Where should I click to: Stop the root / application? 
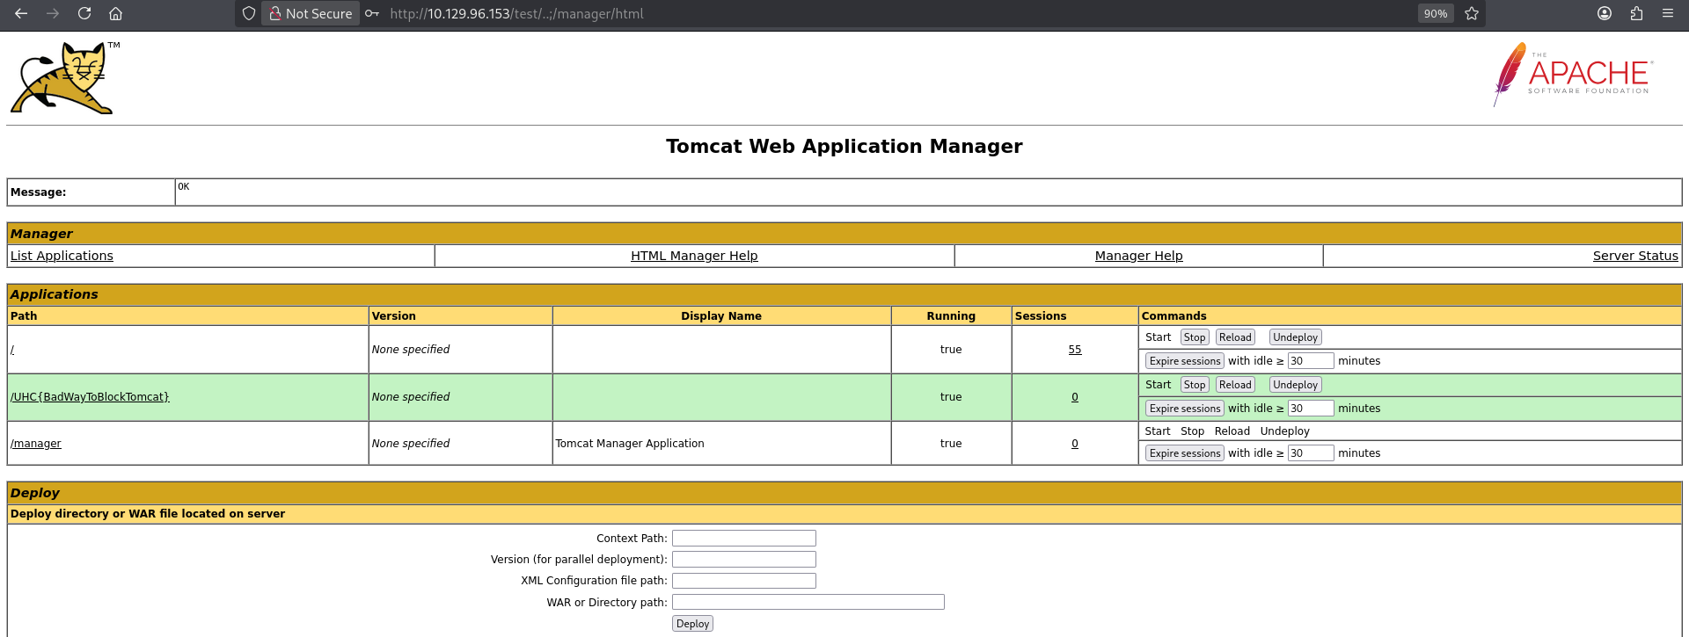(1195, 337)
